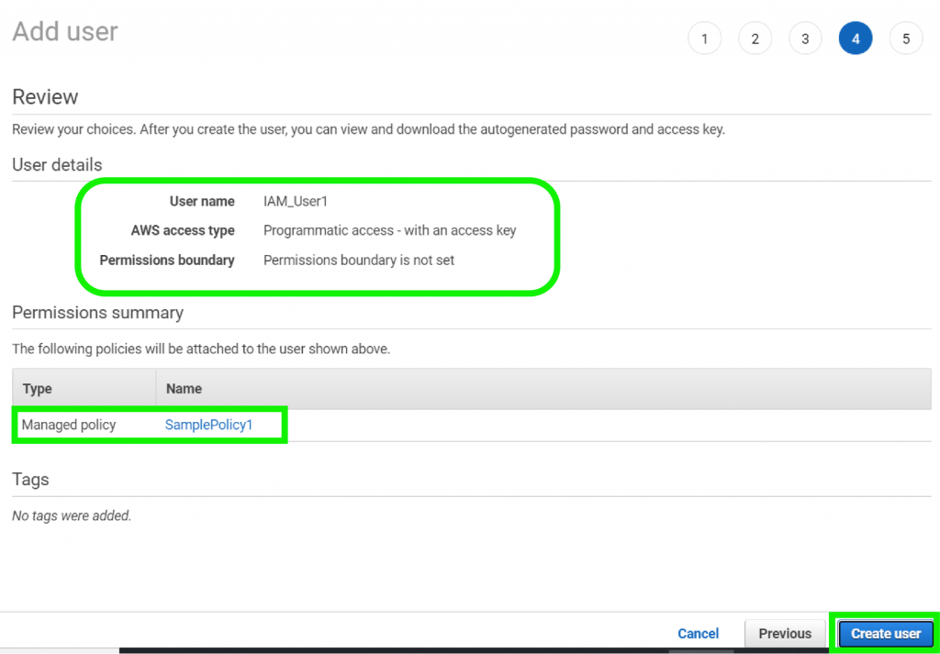940x654 pixels.
Task: Select the Managed policy cell
Action: [x=69, y=425]
